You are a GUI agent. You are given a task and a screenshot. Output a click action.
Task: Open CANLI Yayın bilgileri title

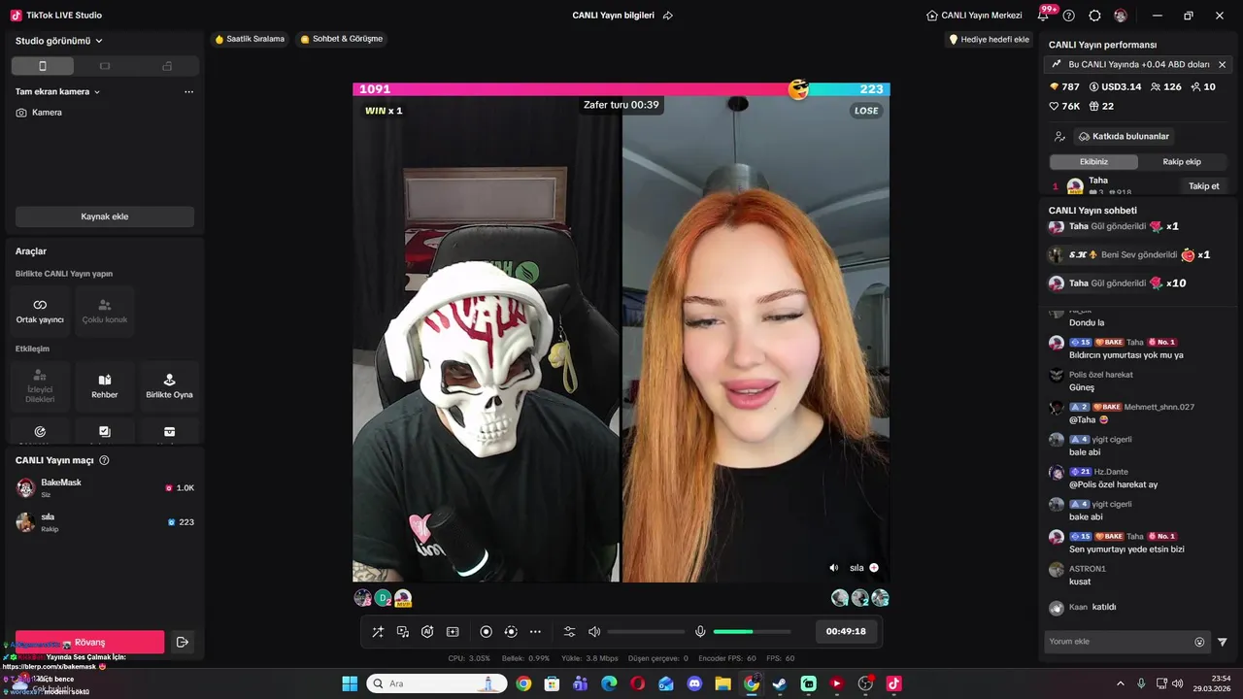(x=613, y=16)
